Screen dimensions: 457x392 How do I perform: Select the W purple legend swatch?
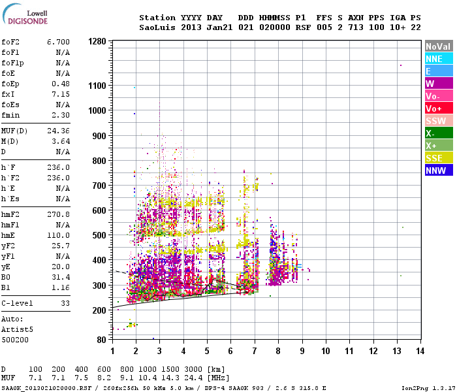439,84
